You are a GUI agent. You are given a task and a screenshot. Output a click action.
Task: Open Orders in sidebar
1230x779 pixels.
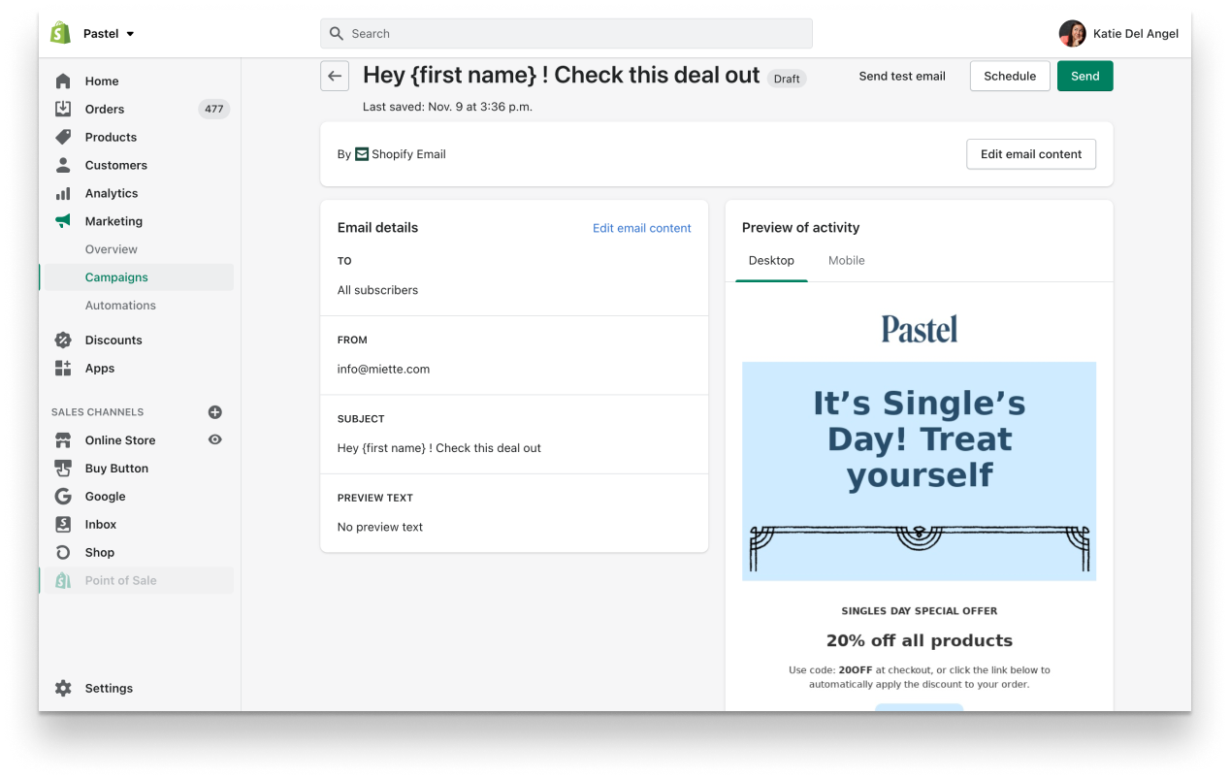click(105, 110)
